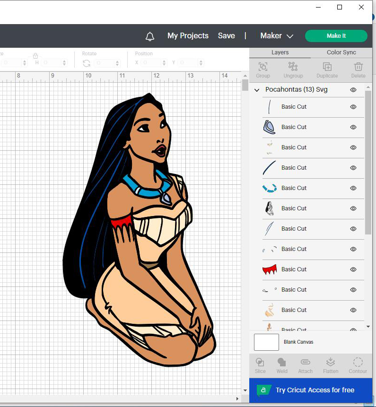Open My Projects
This screenshot has width=376, height=407.
(188, 35)
